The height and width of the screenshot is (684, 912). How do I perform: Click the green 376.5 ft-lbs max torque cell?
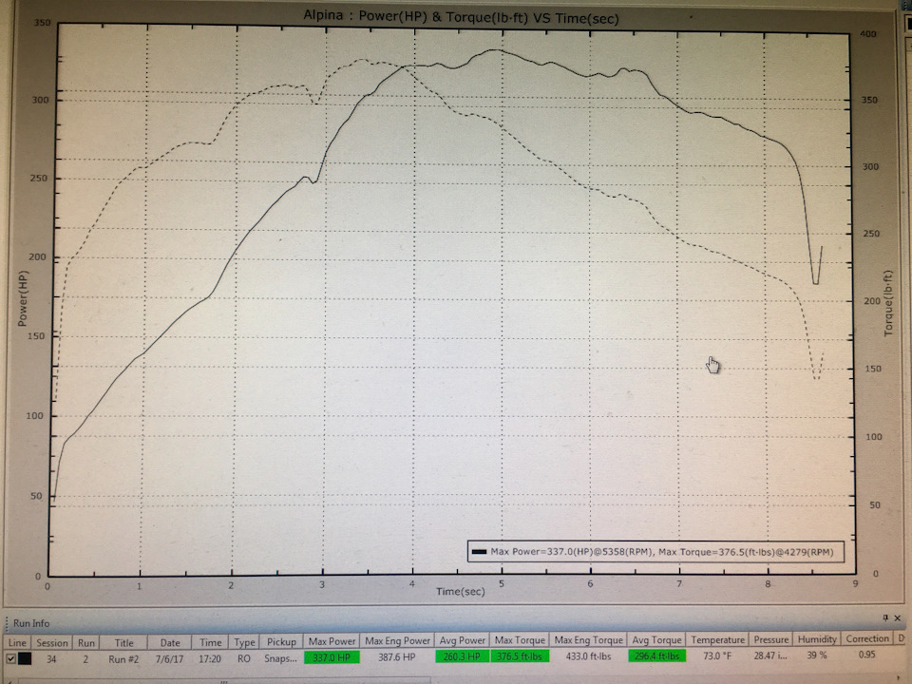tap(520, 656)
